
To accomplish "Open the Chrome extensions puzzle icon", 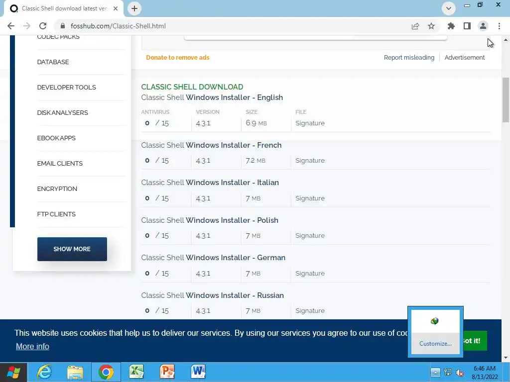I will [x=451, y=26].
